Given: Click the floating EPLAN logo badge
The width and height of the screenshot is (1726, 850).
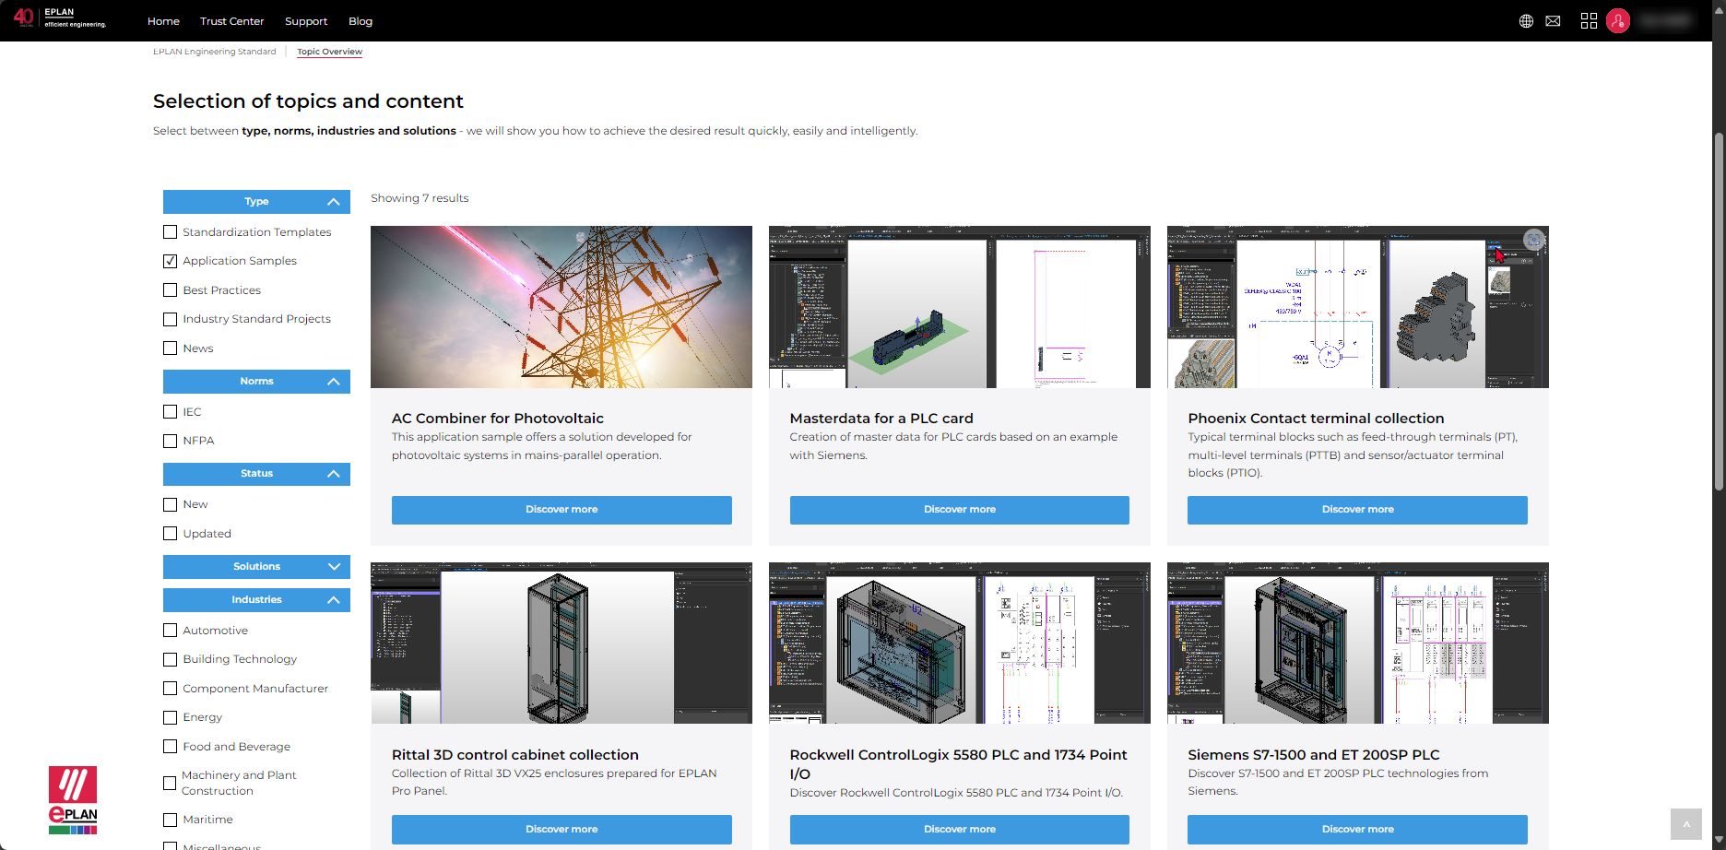Looking at the screenshot, I should pos(73,799).
